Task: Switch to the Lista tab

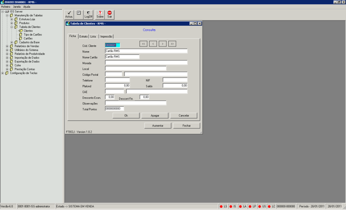Action: tap(93, 37)
